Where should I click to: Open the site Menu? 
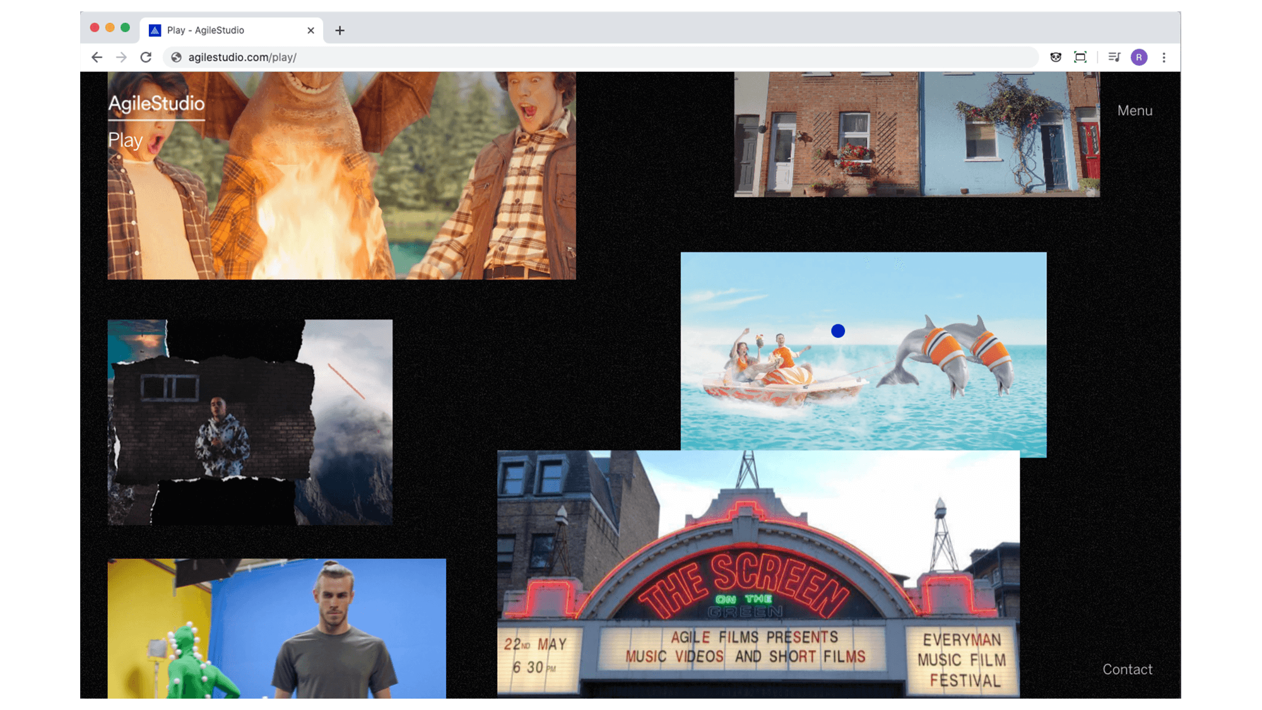click(1135, 110)
